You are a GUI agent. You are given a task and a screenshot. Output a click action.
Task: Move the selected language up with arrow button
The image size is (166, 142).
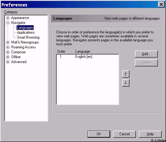126,74
